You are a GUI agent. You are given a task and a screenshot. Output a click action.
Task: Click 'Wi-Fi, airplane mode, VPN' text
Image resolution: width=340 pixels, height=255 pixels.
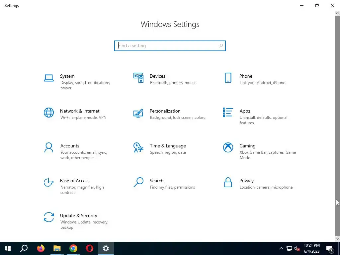point(83,118)
